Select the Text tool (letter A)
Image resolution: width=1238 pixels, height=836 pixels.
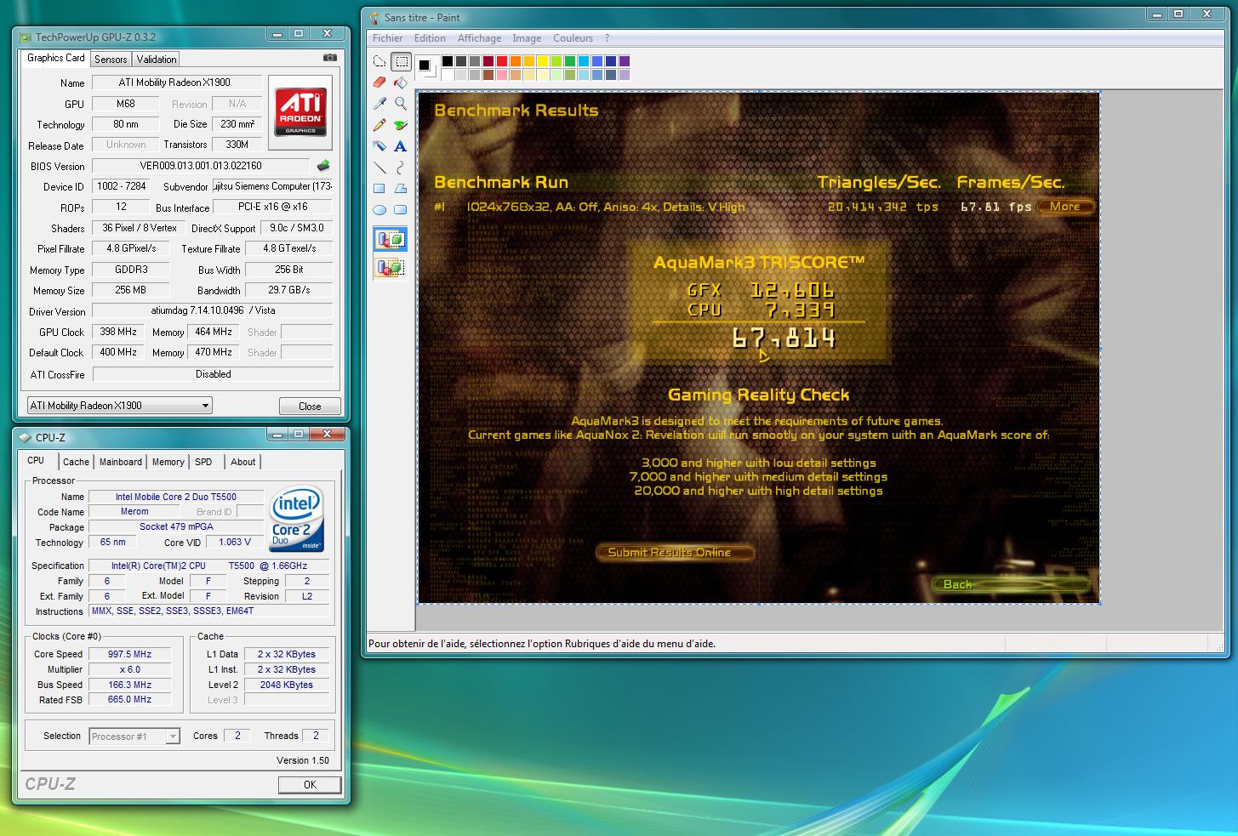tap(401, 146)
